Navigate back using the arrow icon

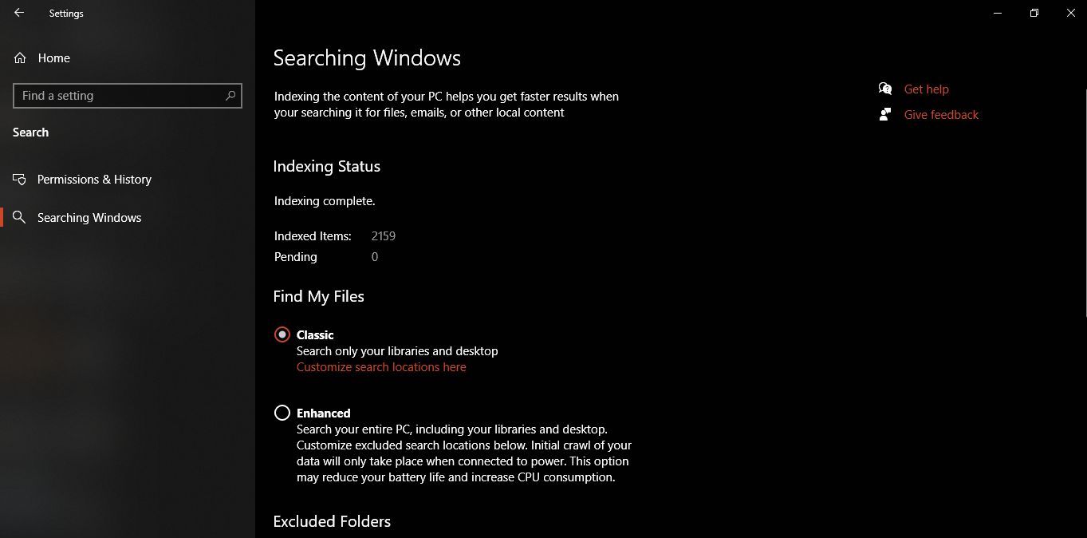pos(18,13)
